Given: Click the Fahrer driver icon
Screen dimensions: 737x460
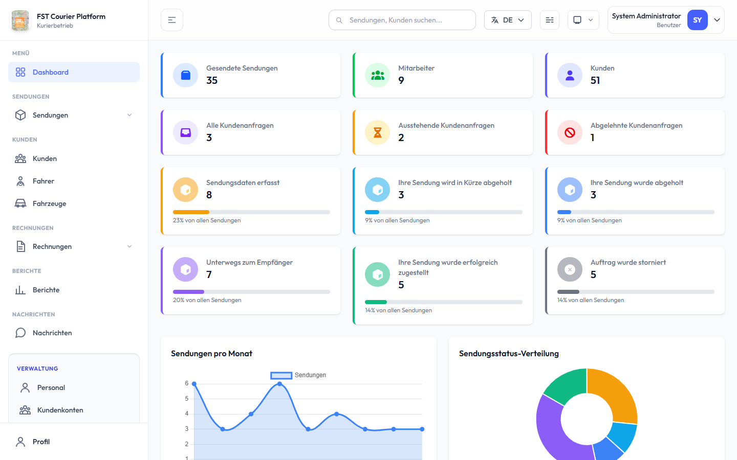Looking at the screenshot, I should 20,181.
